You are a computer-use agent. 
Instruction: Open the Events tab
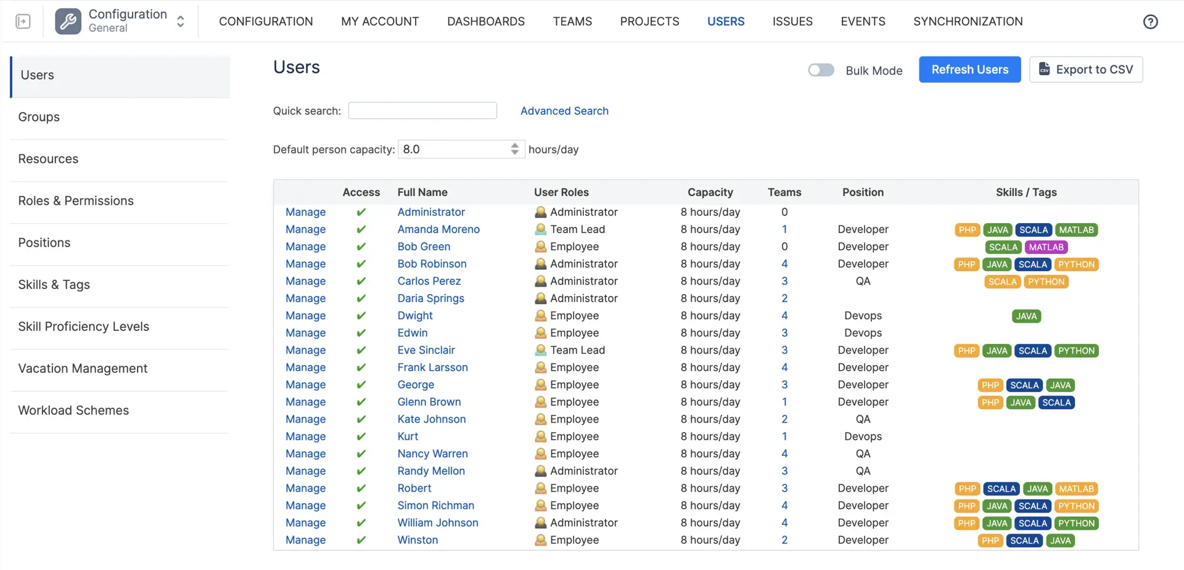pos(863,22)
